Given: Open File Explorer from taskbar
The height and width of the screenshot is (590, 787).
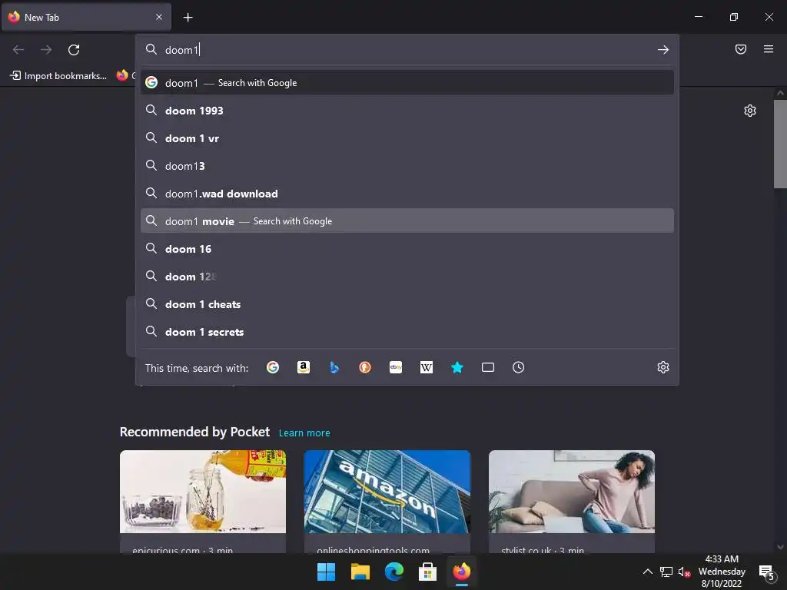Looking at the screenshot, I should pos(360,572).
